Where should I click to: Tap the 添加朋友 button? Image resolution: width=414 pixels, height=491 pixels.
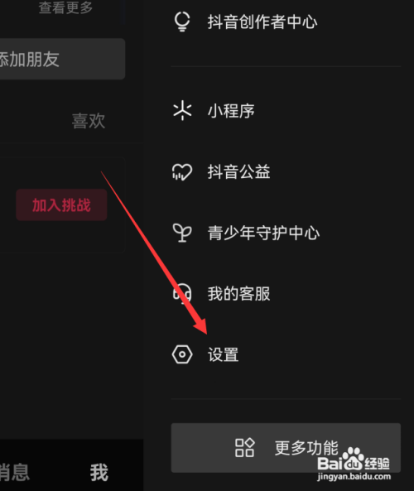pyautogui.click(x=62, y=59)
